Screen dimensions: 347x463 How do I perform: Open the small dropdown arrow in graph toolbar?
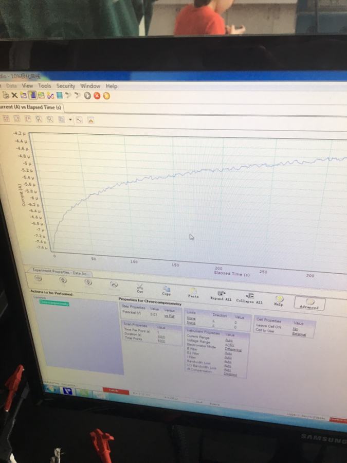pos(70,120)
